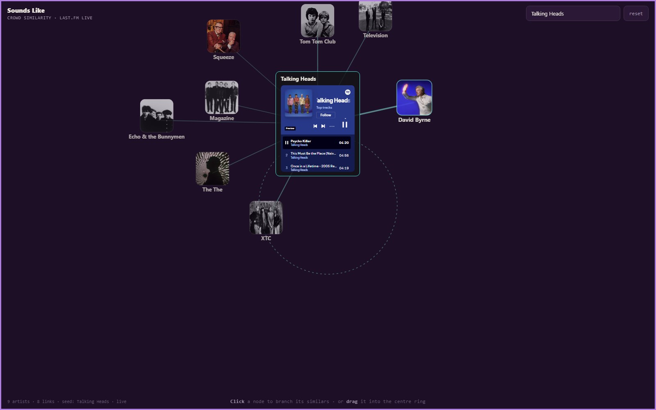This screenshot has width=656, height=410.
Task: Open the Talking Heads title link in player
Action: coord(333,100)
